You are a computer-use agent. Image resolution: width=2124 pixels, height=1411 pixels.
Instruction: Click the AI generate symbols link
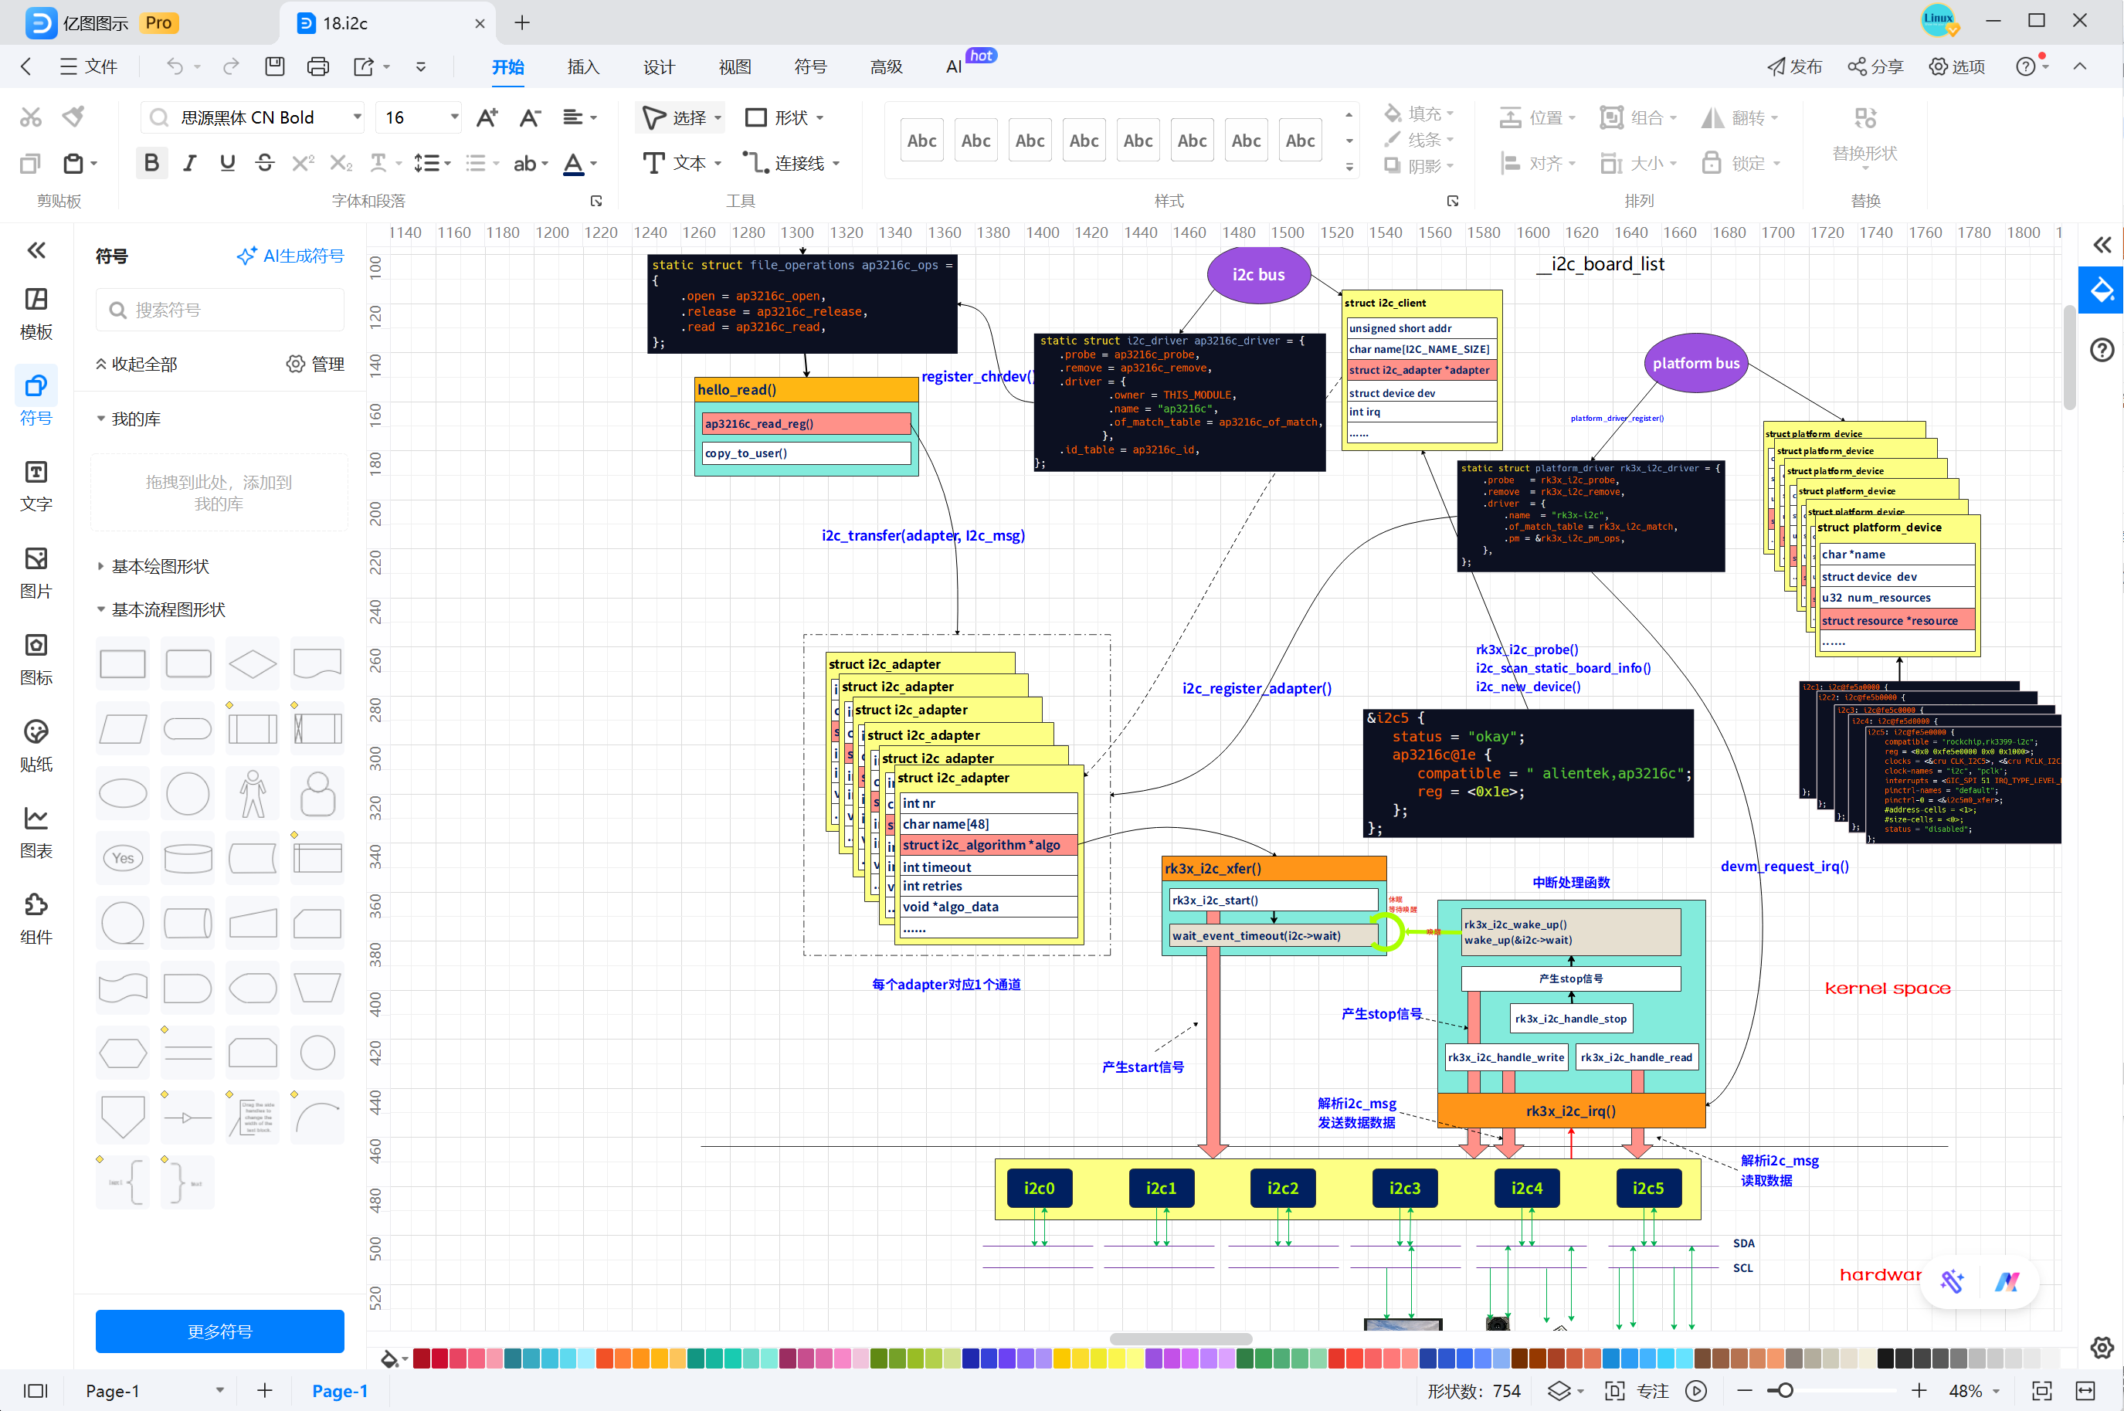[x=290, y=256]
